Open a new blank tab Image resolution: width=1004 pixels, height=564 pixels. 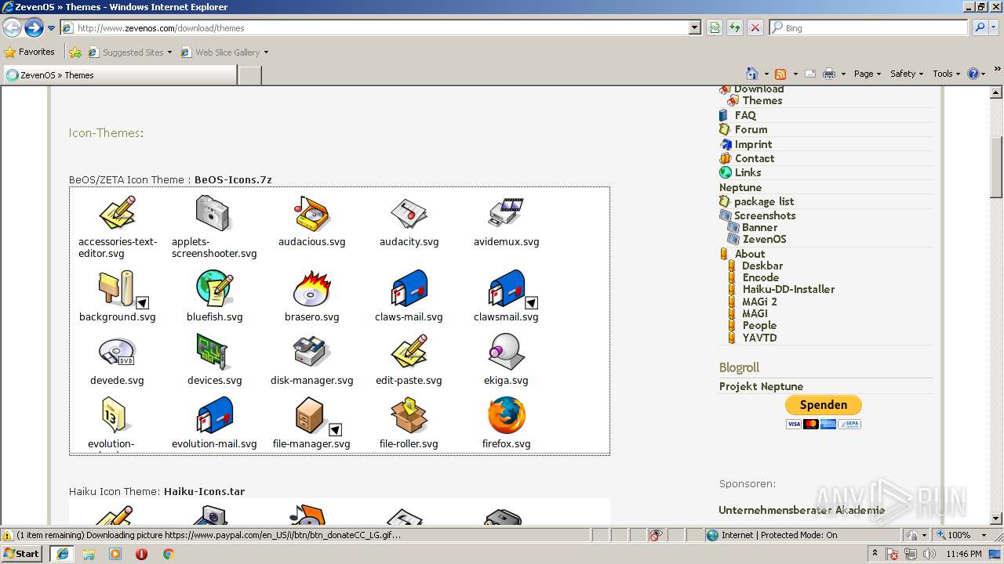tap(249, 75)
